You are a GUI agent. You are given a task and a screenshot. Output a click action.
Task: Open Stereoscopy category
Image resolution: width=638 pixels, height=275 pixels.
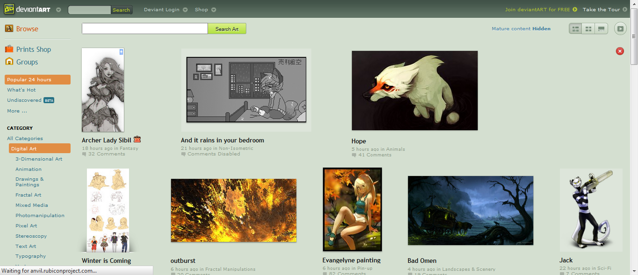(x=31, y=236)
